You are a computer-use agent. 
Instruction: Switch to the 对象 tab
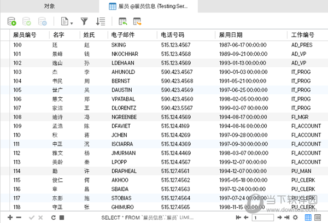coord(50,6)
